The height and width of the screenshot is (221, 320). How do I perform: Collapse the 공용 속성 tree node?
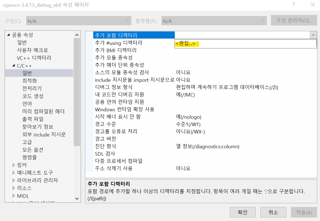[8, 35]
